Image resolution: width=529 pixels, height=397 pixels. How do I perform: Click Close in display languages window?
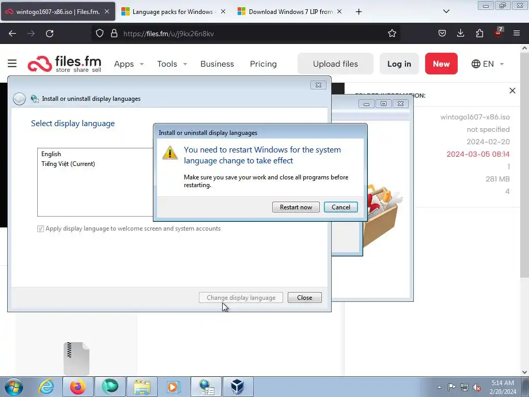(305, 297)
